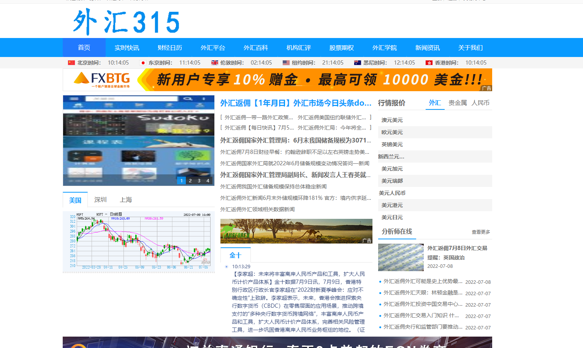Screen dimensions: 583x348
Task: Show carousel slide 4
Action: point(208,181)
